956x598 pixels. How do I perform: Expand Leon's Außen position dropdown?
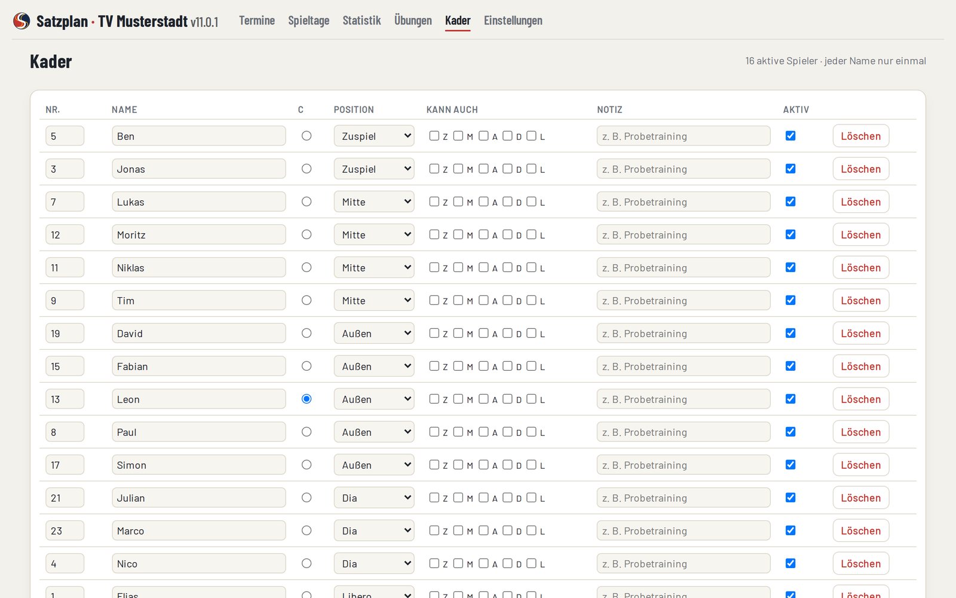click(x=374, y=399)
